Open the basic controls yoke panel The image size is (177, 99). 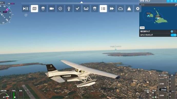click(86, 8)
